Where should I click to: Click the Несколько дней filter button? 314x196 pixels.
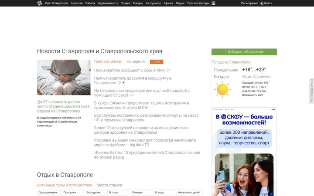(x=189, y=193)
